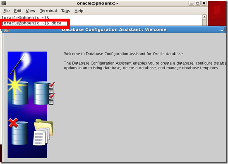This screenshot has height=164, width=228.
Task: Open the View menu in terminal
Action: (31, 11)
